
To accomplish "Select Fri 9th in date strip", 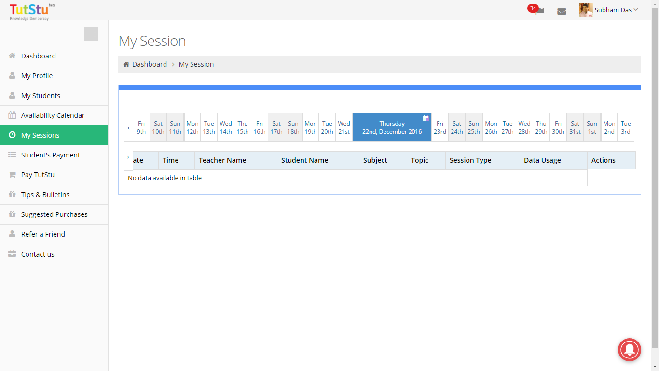I will coord(141,127).
